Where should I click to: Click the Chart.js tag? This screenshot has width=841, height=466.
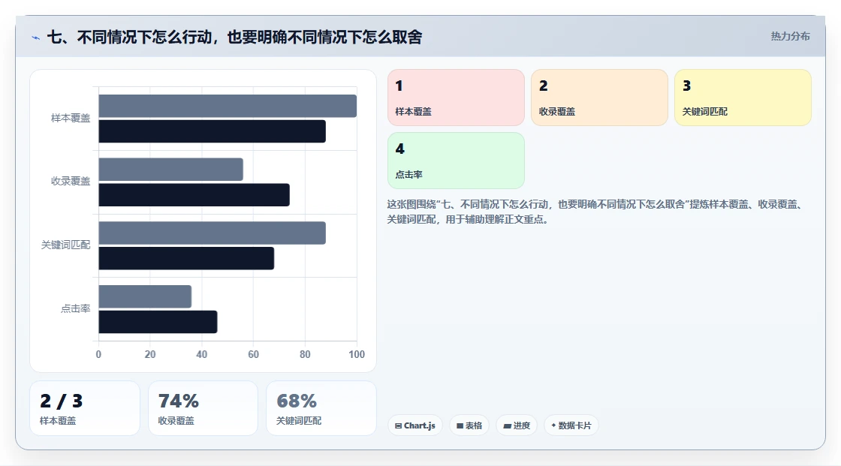click(x=415, y=425)
